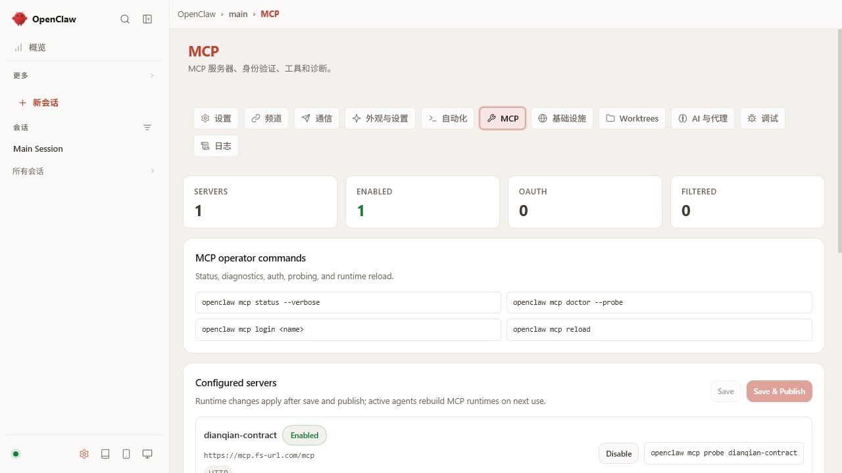Viewport: 842px width, 473px height.
Task: Click the green connection status dot
Action: pos(16,454)
